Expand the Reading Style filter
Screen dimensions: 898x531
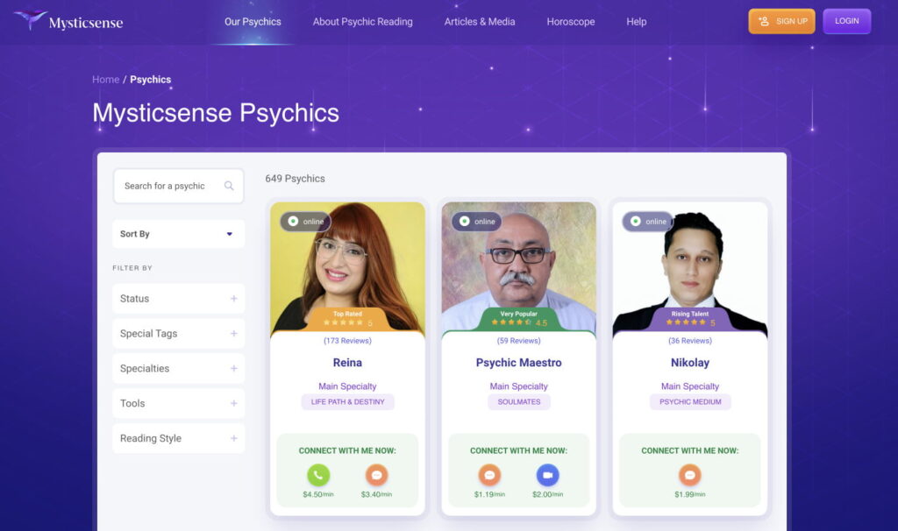click(x=179, y=438)
